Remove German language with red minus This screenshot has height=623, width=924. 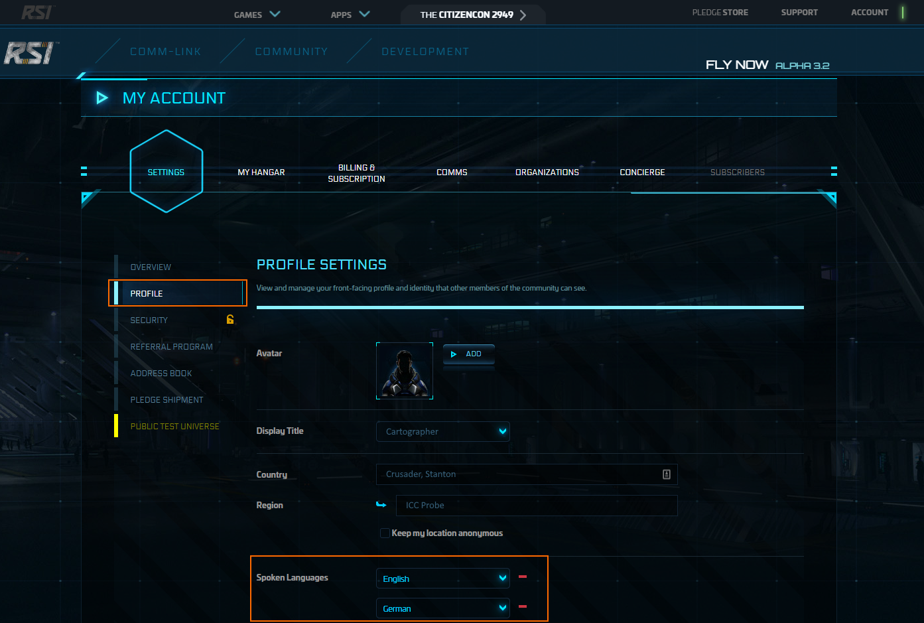(x=523, y=607)
